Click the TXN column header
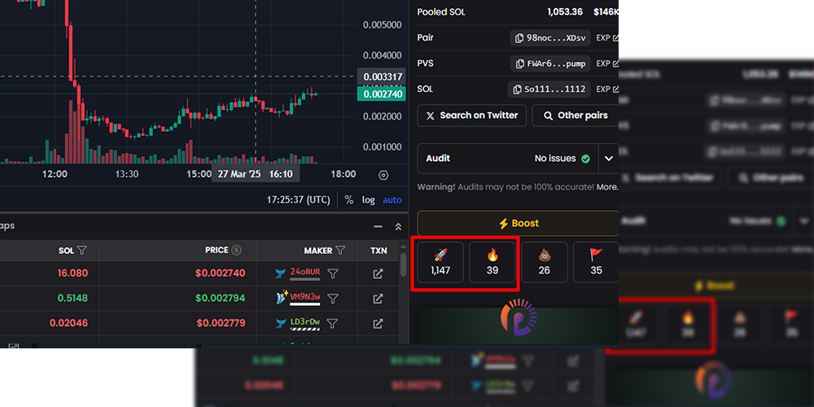Screen dimensions: 814x407 click(x=379, y=250)
